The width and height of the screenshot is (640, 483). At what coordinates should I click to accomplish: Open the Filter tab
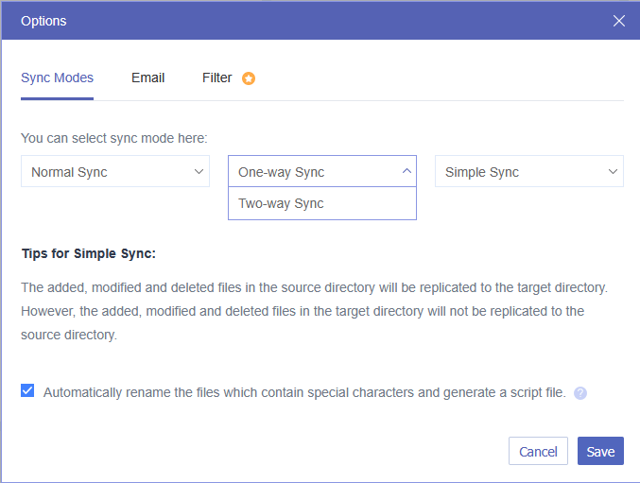[x=217, y=78]
